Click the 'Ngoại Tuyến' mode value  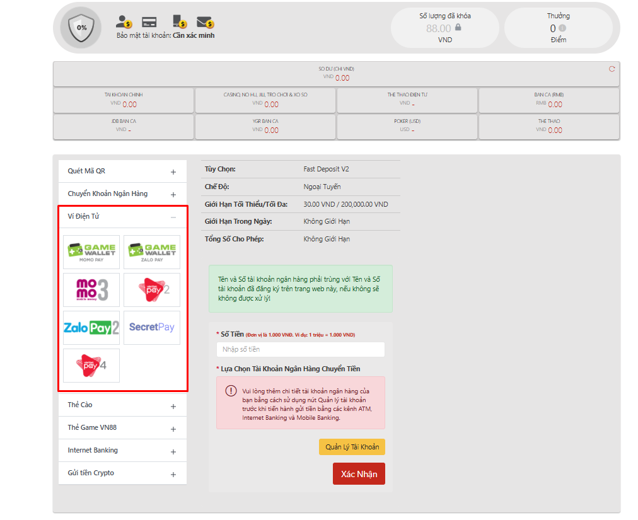pos(322,187)
